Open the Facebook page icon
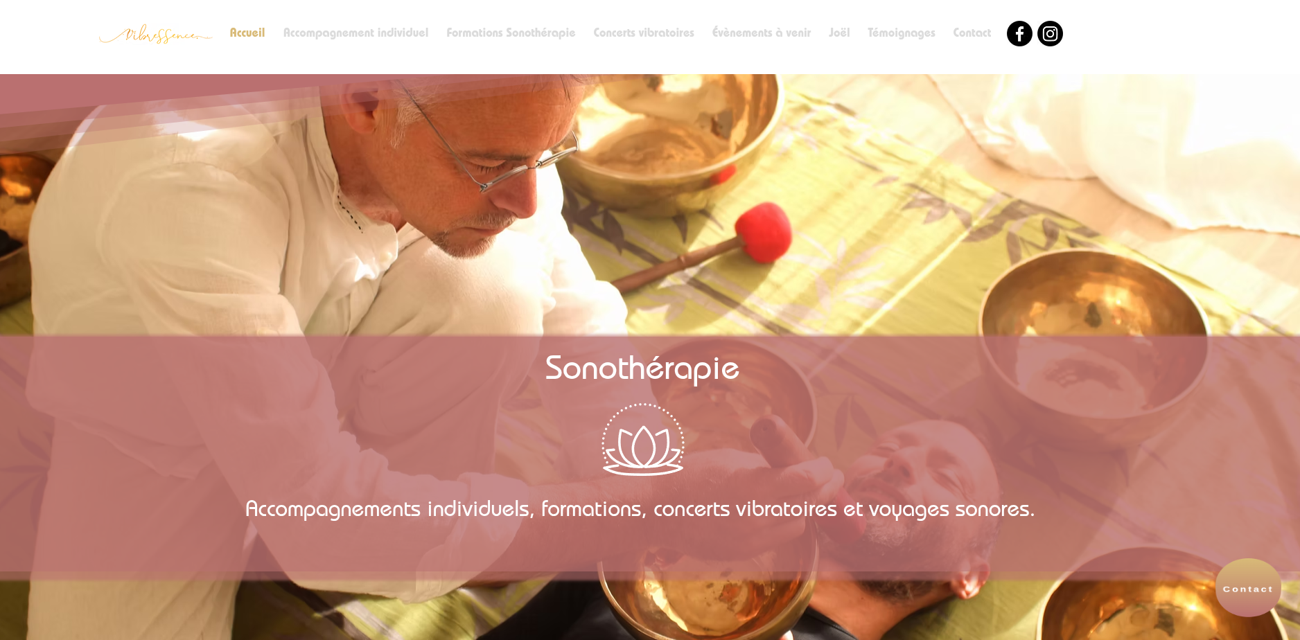The width and height of the screenshot is (1300, 640). click(1019, 33)
